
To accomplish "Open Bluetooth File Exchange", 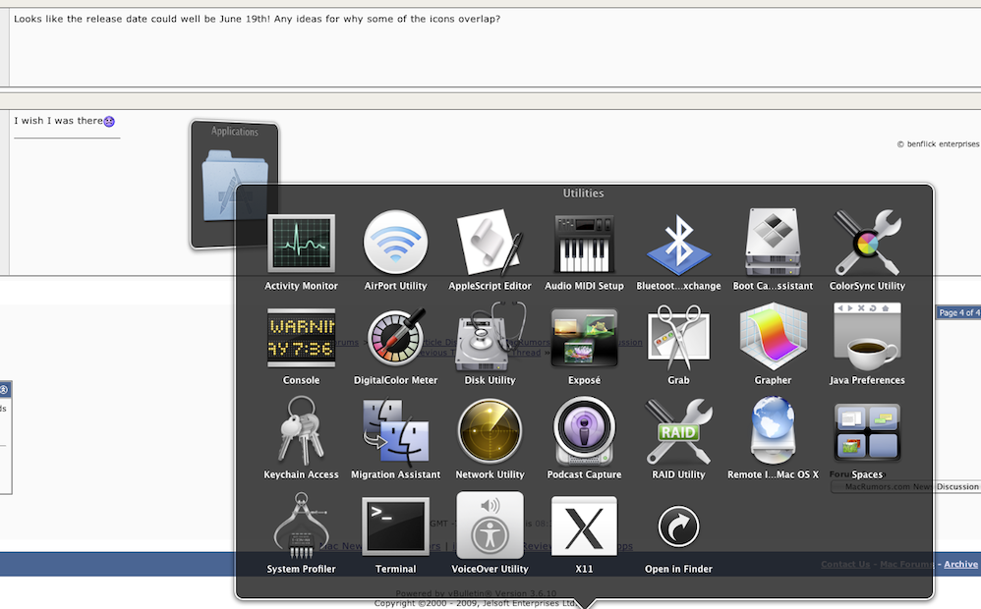I will pos(679,246).
